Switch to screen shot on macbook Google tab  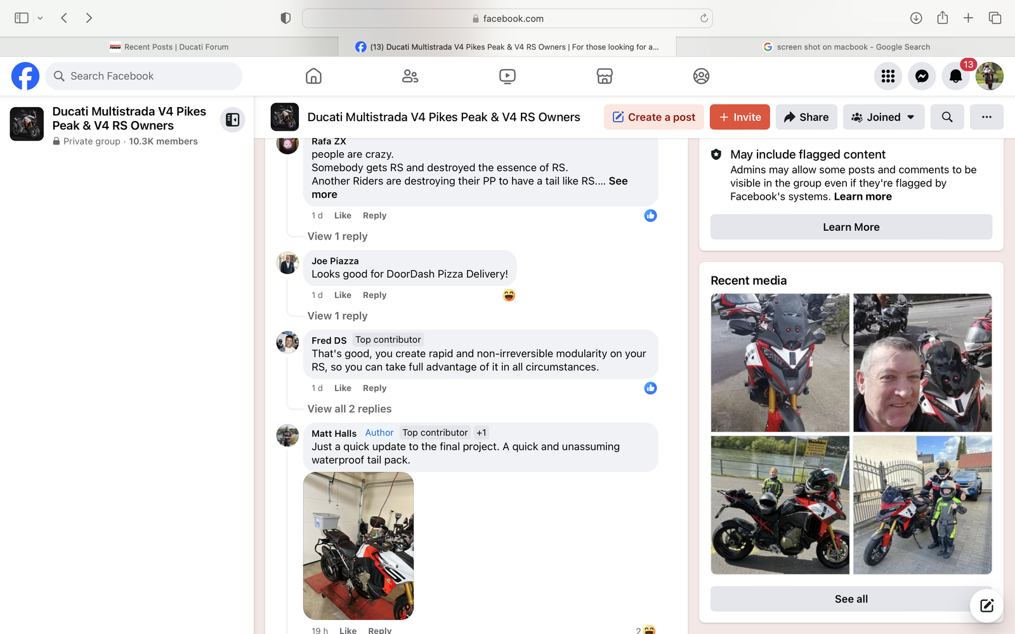[x=846, y=47]
